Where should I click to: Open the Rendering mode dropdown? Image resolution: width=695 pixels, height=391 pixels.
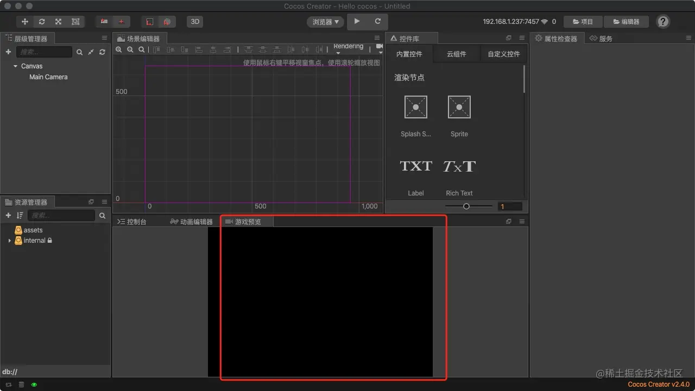click(x=348, y=48)
